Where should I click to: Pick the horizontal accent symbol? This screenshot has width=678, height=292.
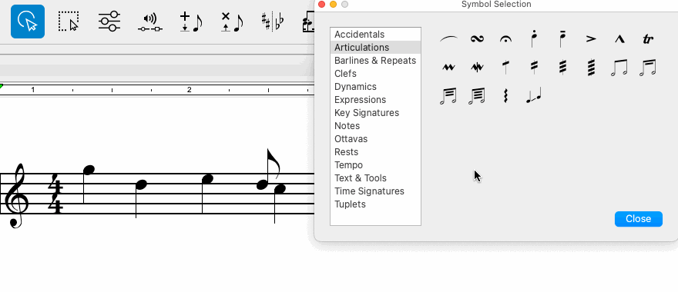(x=591, y=39)
